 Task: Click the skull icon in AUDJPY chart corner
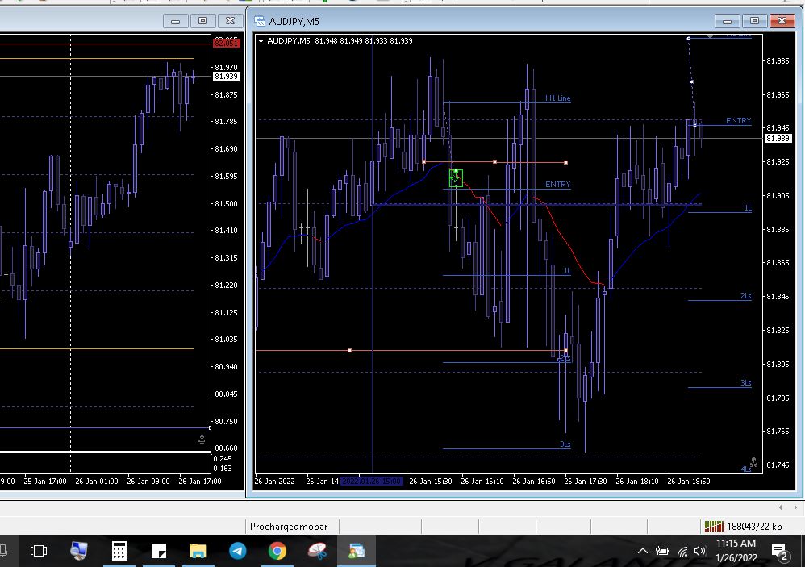pos(753,463)
